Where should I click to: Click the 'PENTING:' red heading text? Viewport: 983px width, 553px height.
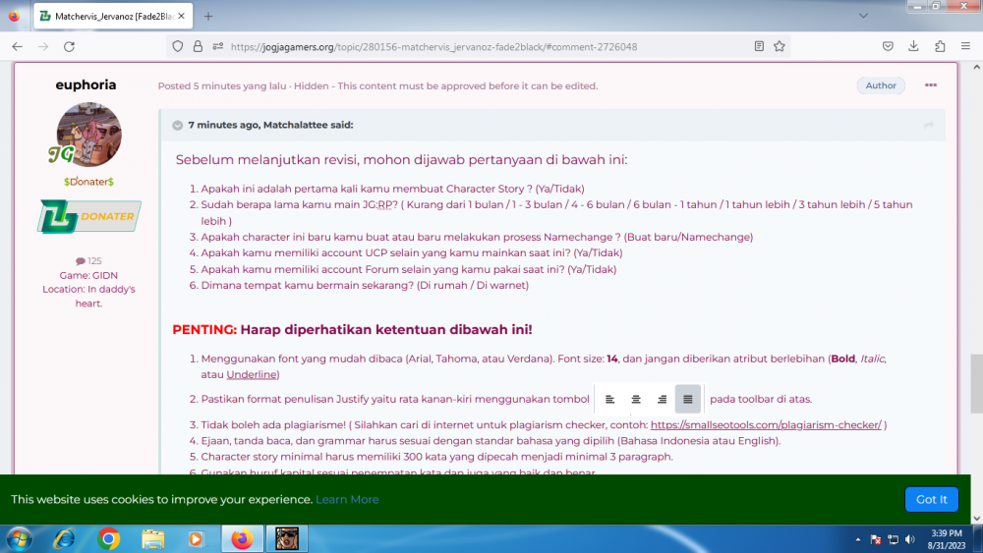point(204,329)
